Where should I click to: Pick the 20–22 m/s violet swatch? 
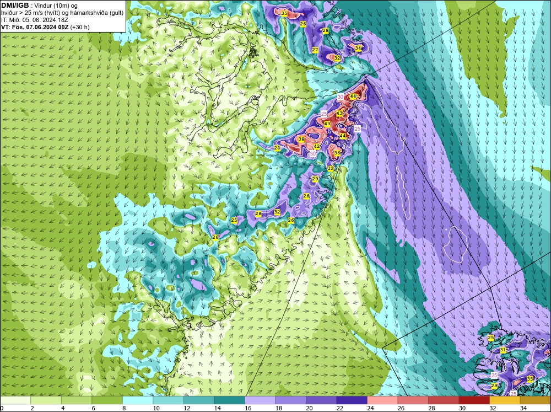[321, 400]
